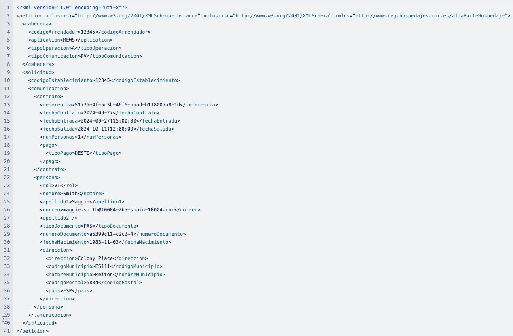
Task: Click the hospedajes.mir.es altaParteHospedaje URL
Action: click(x=430, y=16)
